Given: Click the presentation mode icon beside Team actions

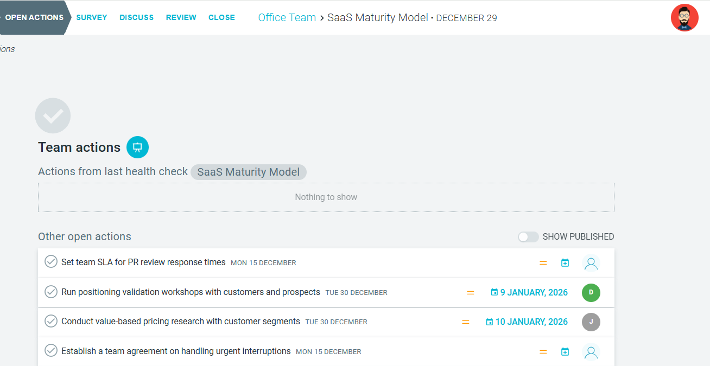Looking at the screenshot, I should (137, 147).
